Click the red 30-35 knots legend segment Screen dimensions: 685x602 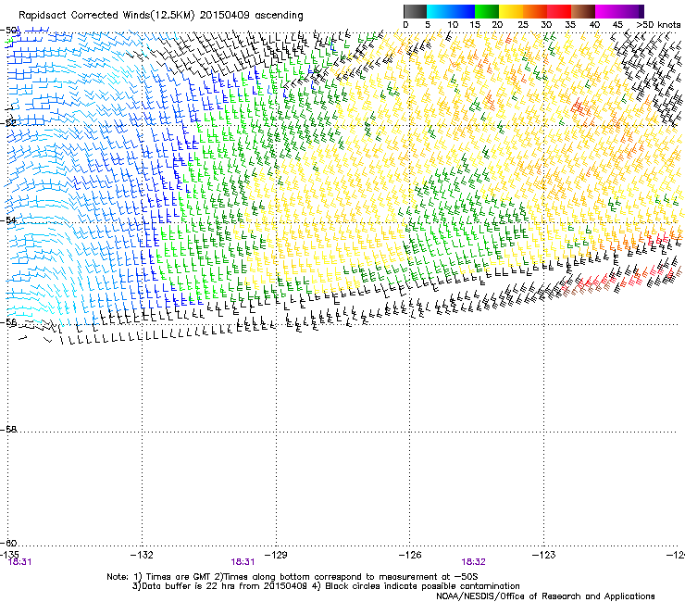(559, 11)
